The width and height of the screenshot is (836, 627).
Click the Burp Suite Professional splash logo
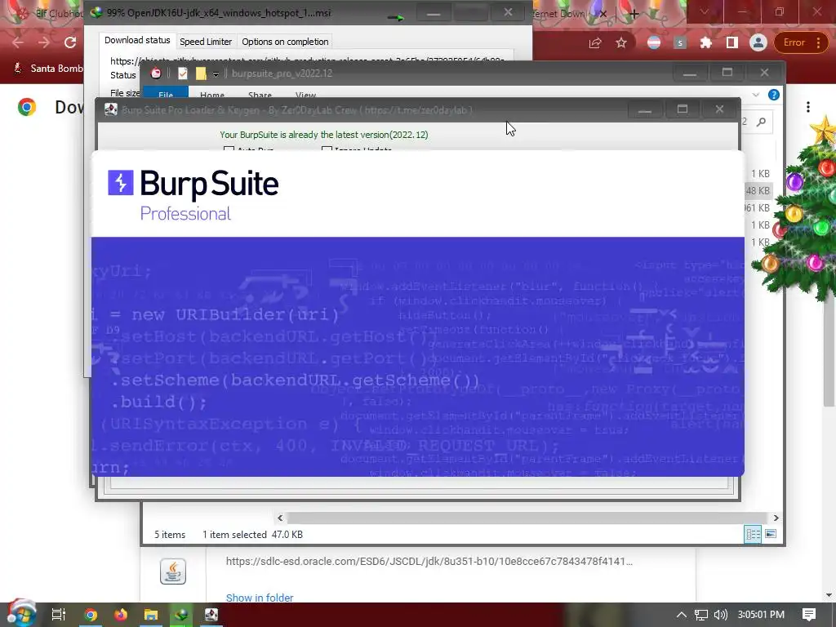pyautogui.click(x=193, y=195)
